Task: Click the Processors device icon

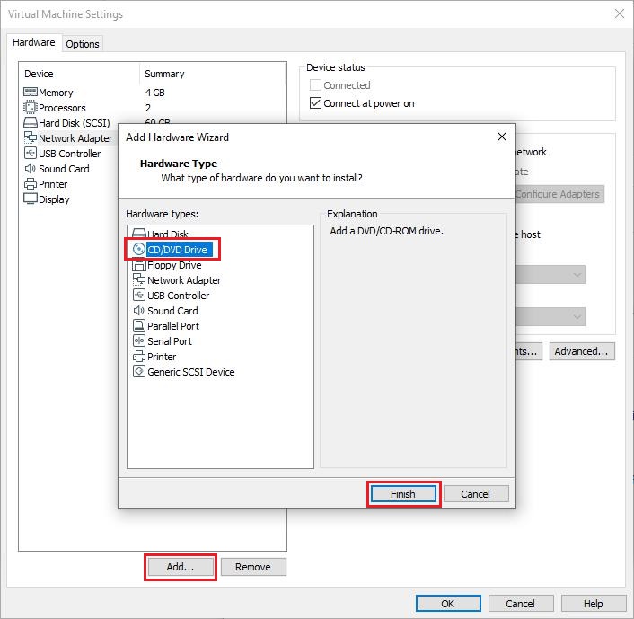Action: [30, 108]
